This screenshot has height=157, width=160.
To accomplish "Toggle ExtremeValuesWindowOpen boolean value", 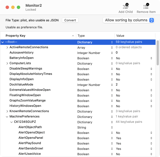I will [151, 90].
